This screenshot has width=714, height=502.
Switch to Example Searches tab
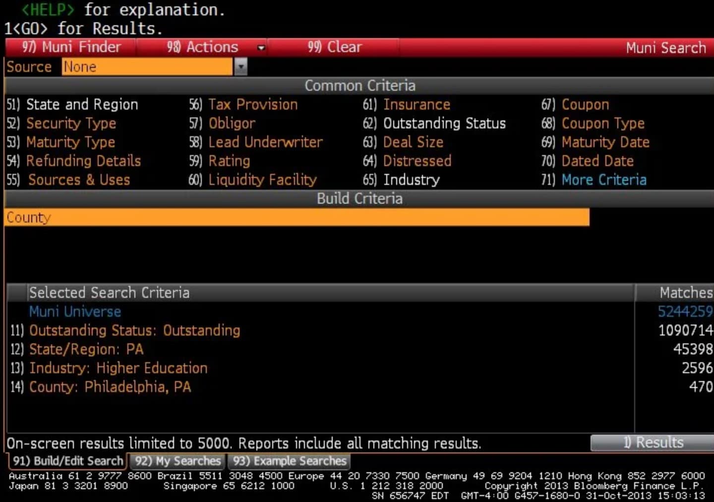[x=289, y=461]
